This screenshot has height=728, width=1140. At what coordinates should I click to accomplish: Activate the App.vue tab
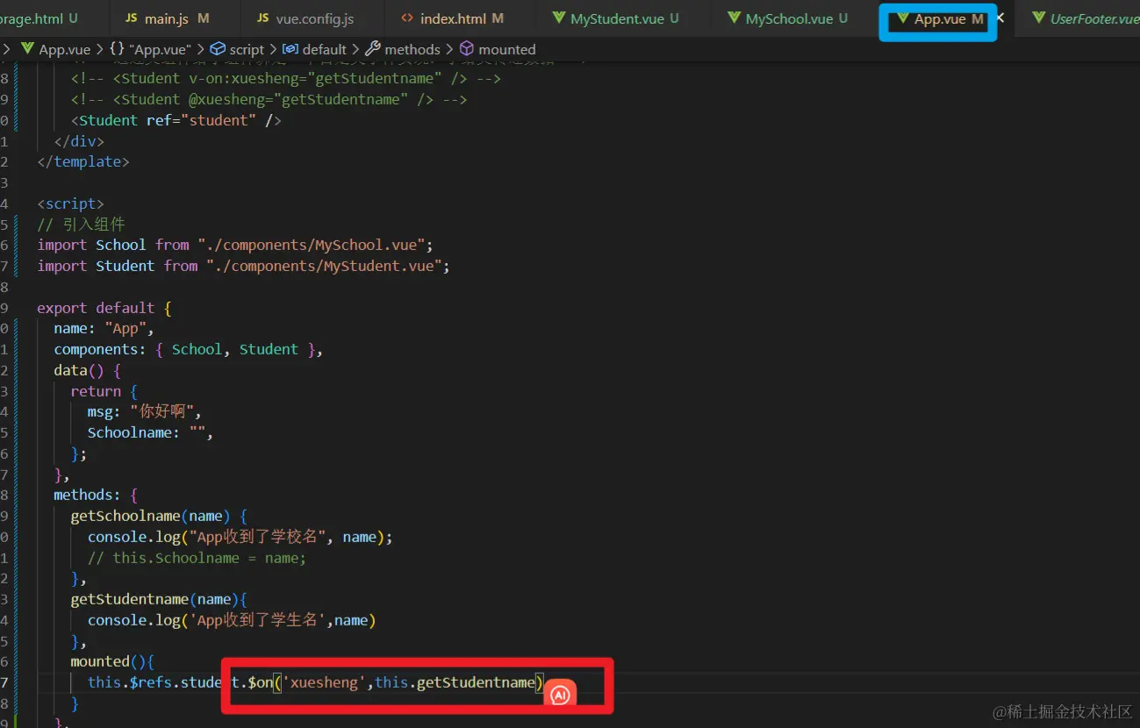[939, 18]
